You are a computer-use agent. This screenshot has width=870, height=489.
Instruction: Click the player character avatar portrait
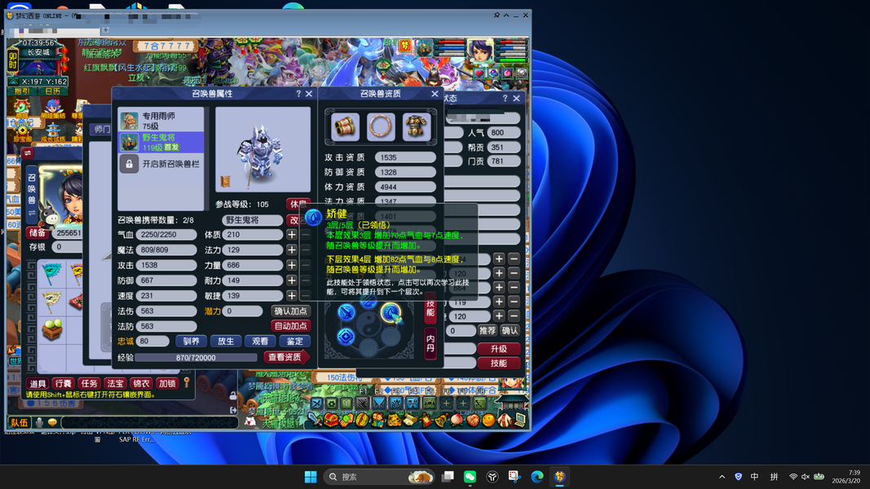pos(480,53)
